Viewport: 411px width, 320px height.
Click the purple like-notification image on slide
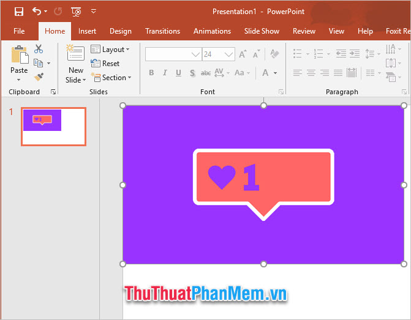coord(263,185)
